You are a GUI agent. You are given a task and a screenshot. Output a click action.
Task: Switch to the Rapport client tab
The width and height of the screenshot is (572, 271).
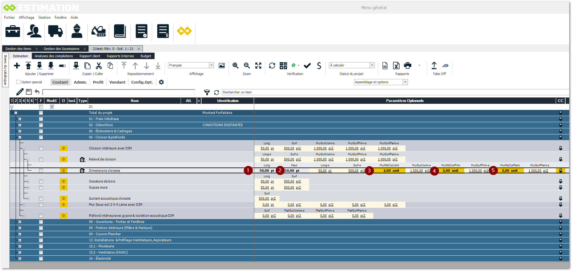[90, 56]
